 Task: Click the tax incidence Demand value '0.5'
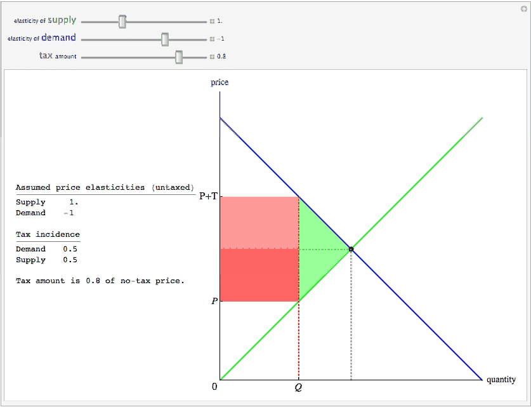coord(70,249)
